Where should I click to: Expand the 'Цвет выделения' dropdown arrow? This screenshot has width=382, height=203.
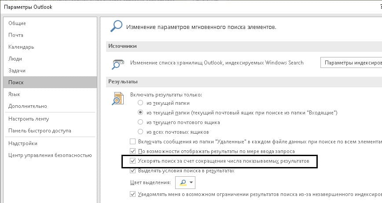(x=191, y=182)
